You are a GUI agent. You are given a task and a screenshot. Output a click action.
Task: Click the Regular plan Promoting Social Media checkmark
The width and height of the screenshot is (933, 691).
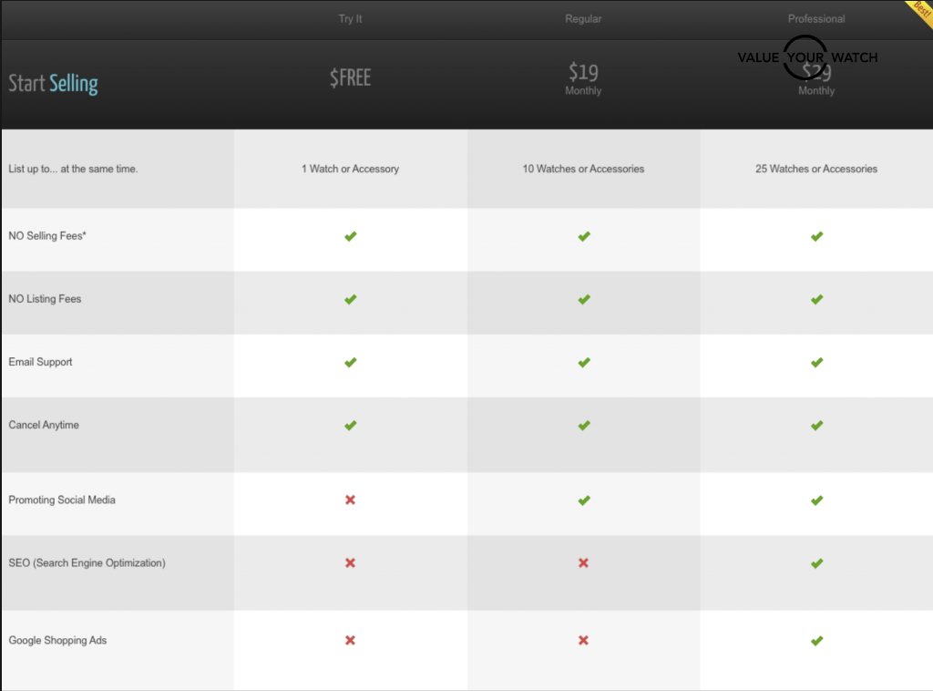pos(583,500)
